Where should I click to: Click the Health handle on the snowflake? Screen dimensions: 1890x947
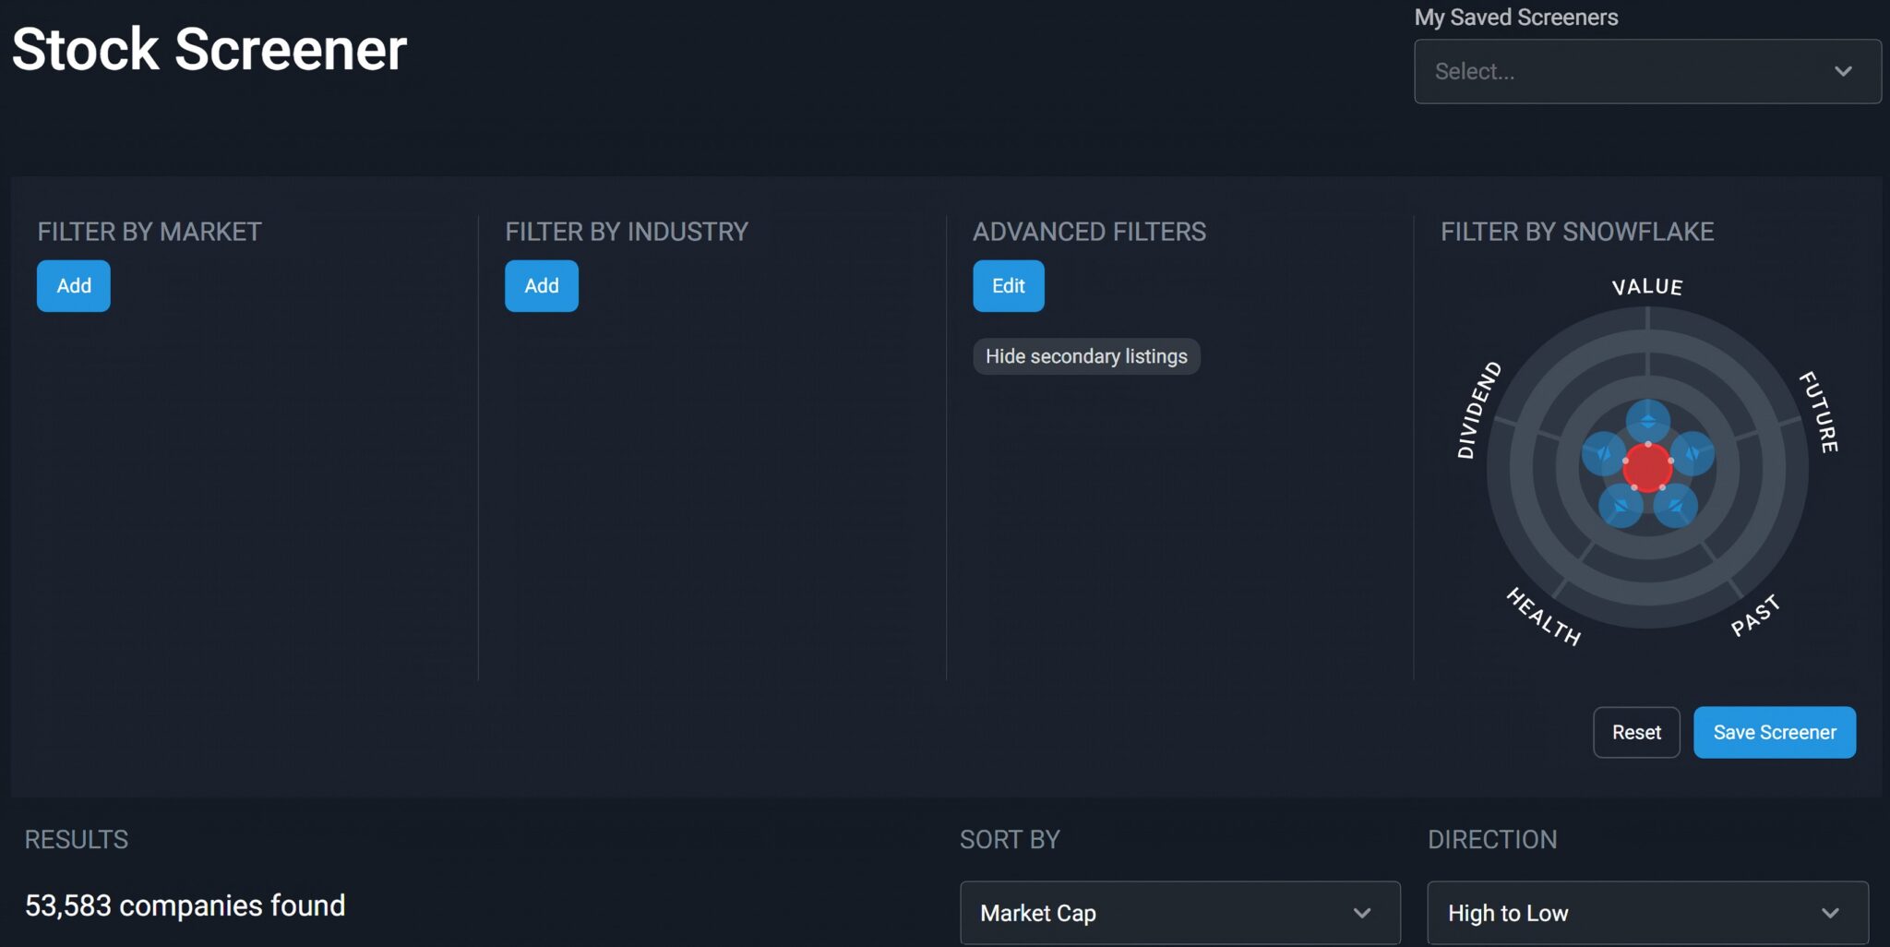1621,506
